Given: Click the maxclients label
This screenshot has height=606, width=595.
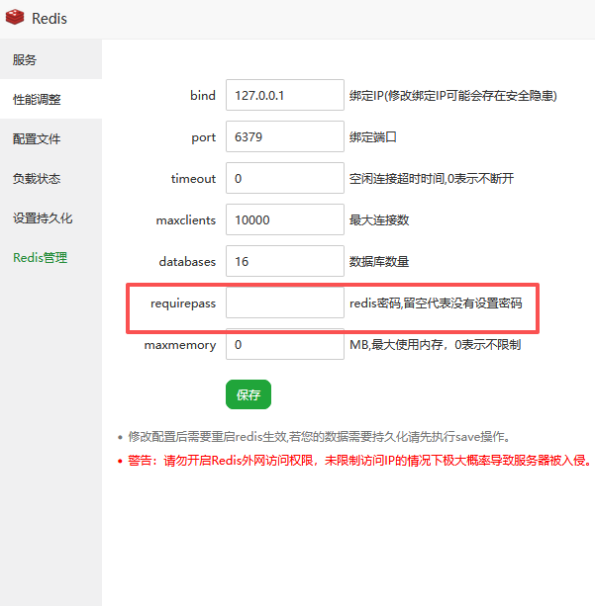Looking at the screenshot, I should tap(186, 219).
